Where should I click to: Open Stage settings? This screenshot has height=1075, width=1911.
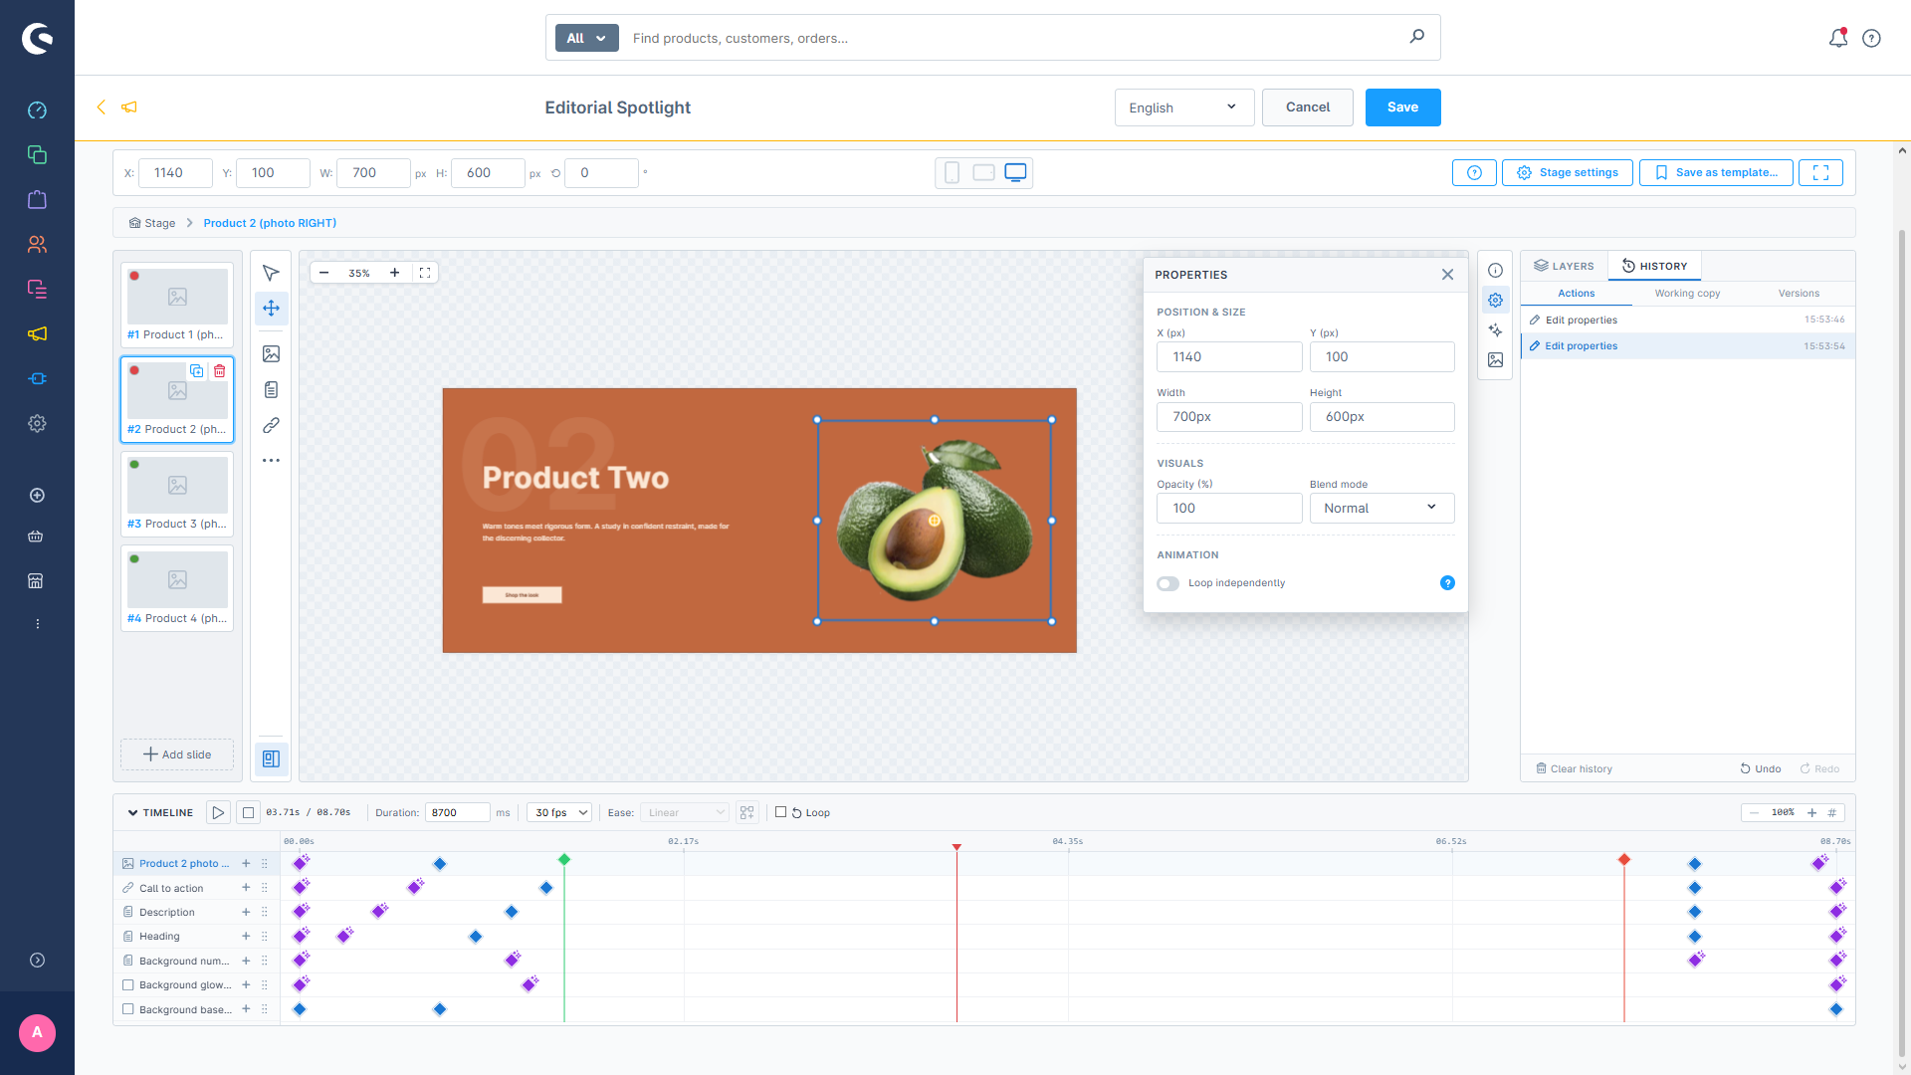[1567, 173]
